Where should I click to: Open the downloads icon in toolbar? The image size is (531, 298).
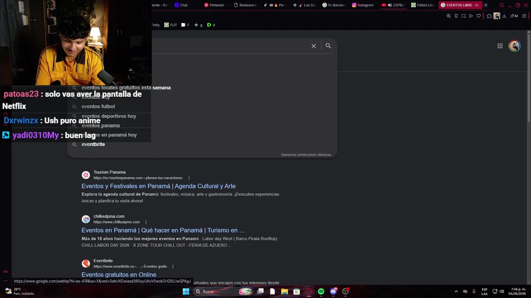click(x=504, y=16)
